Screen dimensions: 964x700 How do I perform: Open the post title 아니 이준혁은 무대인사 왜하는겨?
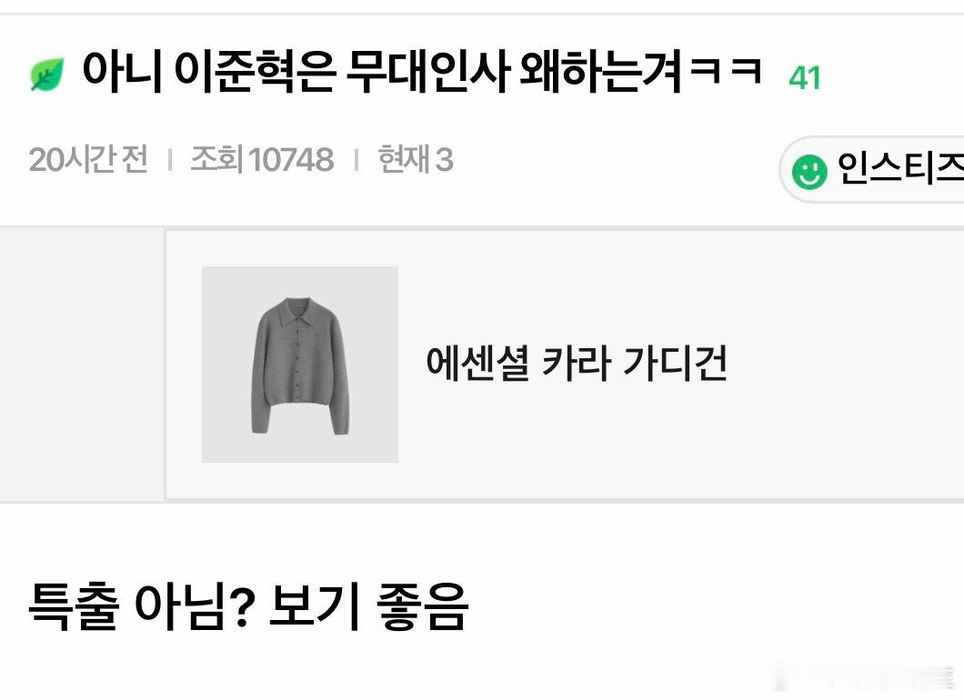tap(382, 73)
